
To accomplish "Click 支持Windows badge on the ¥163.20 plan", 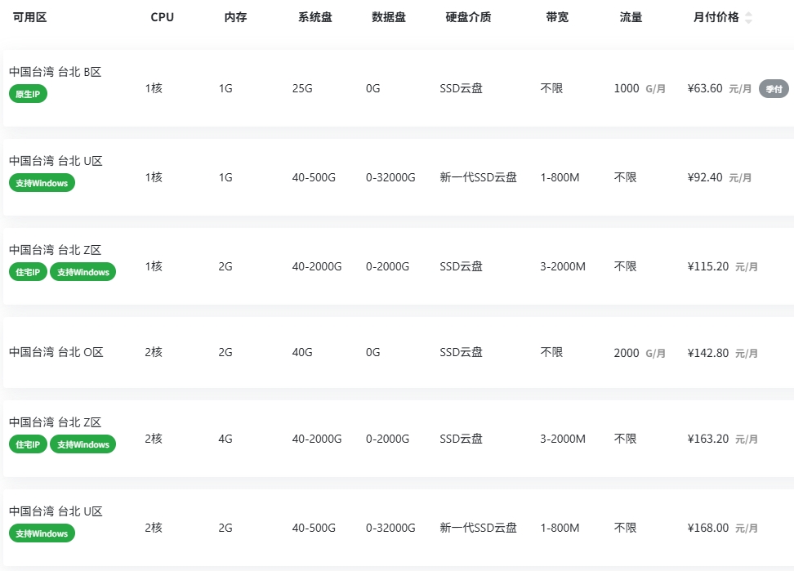I will coord(83,444).
